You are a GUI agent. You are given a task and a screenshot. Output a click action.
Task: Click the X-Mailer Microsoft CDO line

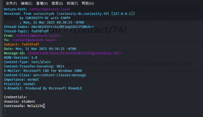(43, 71)
